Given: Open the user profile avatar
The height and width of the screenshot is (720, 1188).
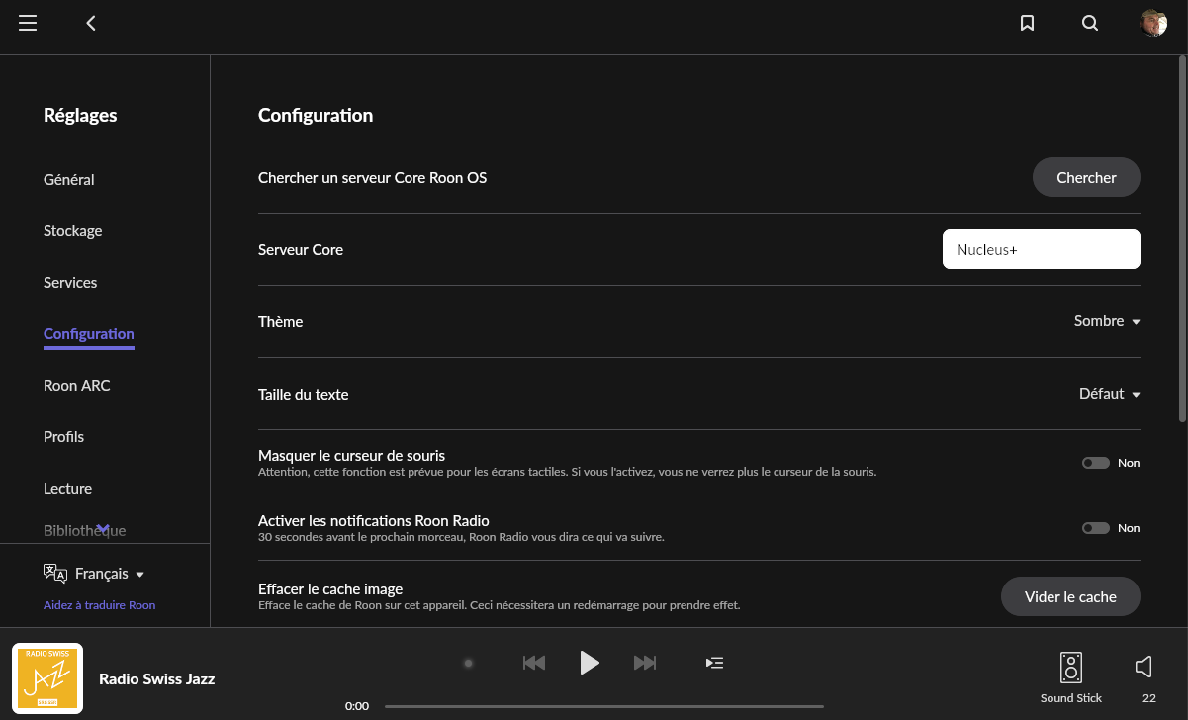Looking at the screenshot, I should pos(1153,23).
